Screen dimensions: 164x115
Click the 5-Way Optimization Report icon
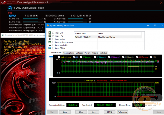[x=10, y=8]
